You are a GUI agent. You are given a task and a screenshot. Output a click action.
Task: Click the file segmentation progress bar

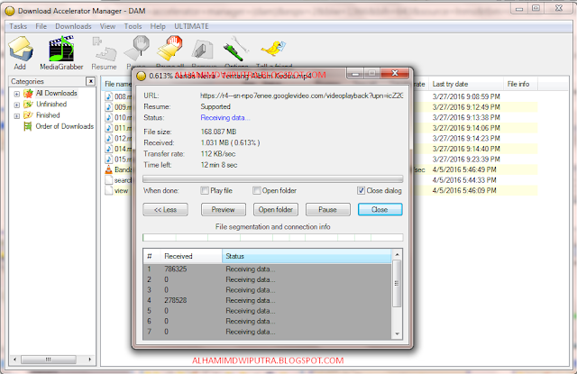click(x=272, y=238)
